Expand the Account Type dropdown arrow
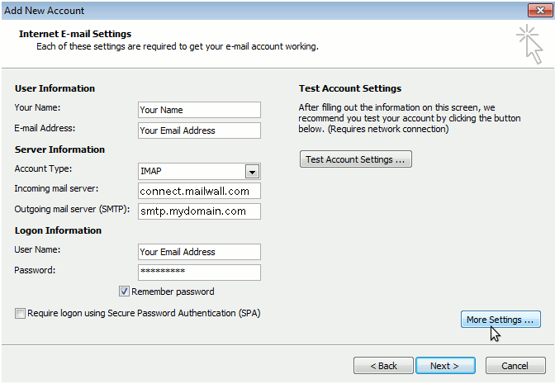Image resolution: width=555 pixels, height=384 pixels. tap(252, 172)
